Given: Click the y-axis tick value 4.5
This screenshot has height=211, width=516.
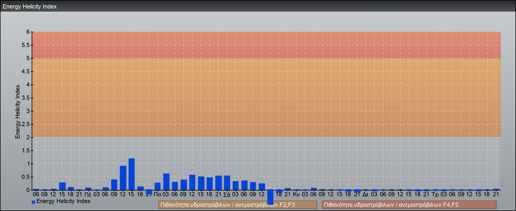Looking at the screenshot, I should tap(26, 71).
